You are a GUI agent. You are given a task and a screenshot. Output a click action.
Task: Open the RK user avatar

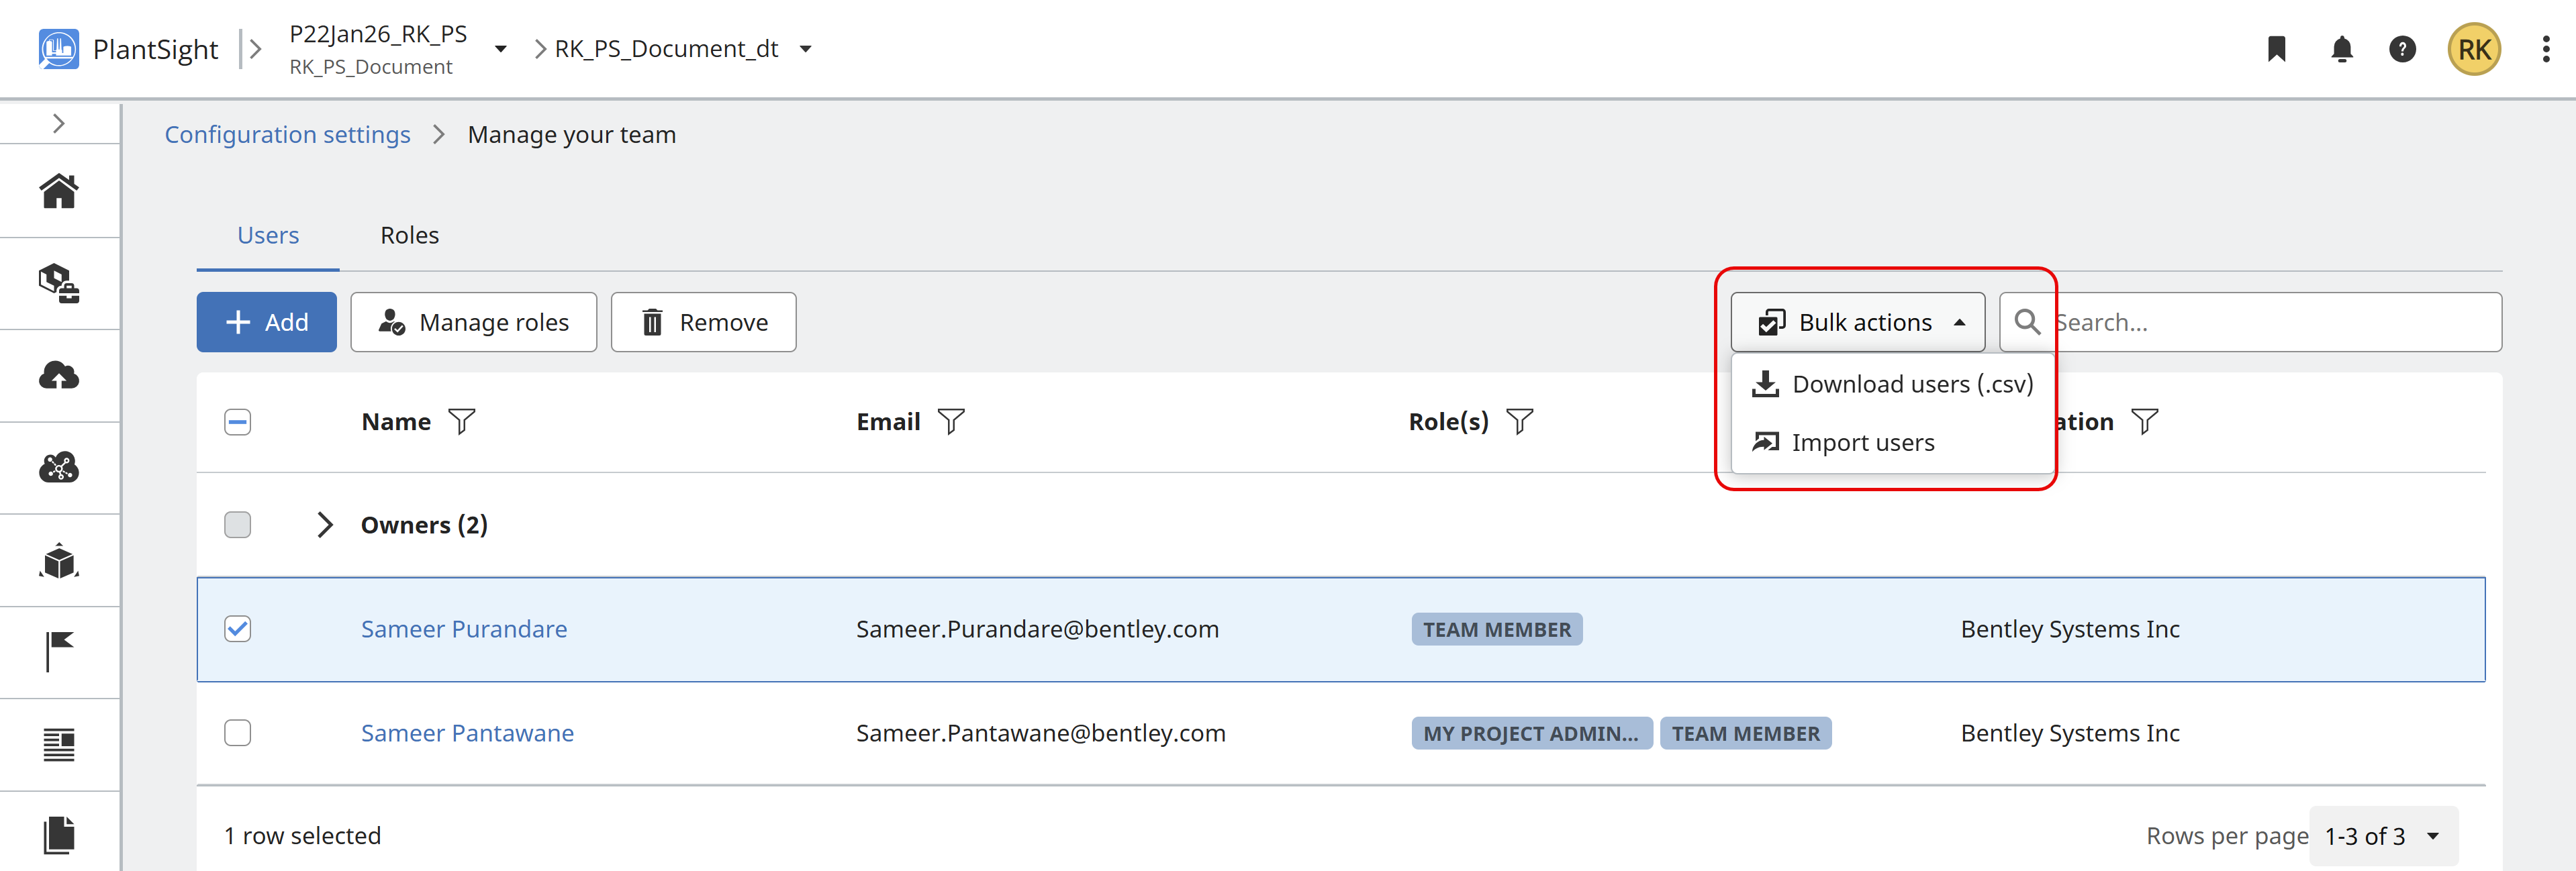click(2473, 50)
